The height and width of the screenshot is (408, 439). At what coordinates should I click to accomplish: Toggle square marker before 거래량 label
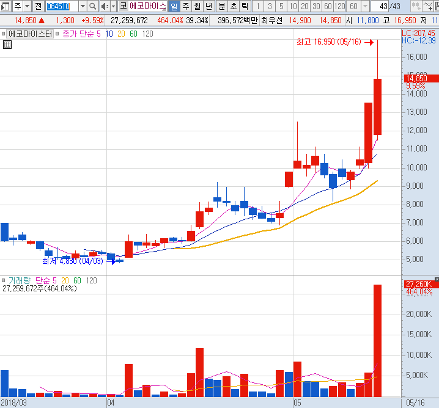[x=3, y=280]
